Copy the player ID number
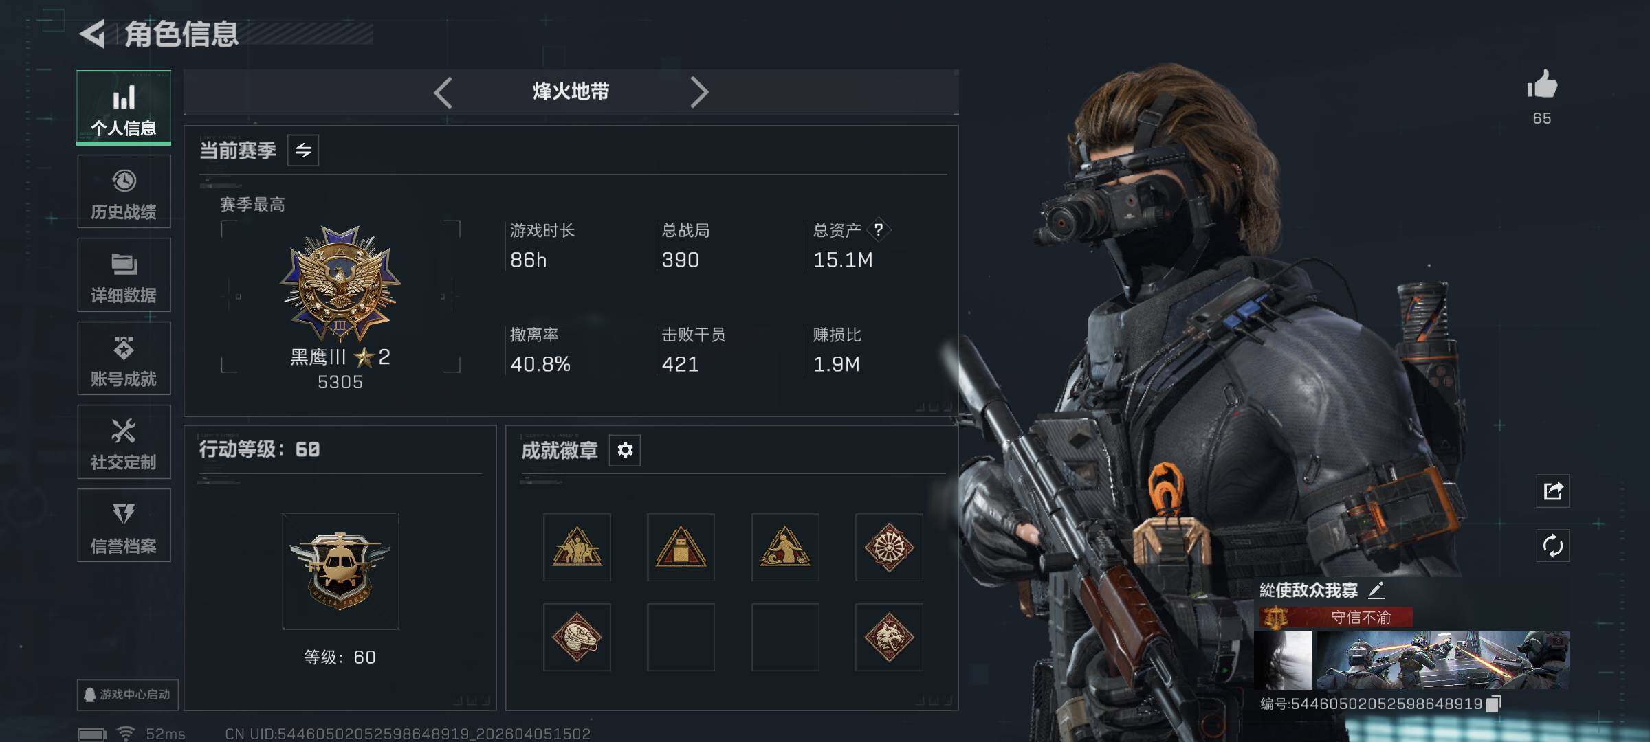The image size is (1650, 742). pyautogui.click(x=1494, y=704)
